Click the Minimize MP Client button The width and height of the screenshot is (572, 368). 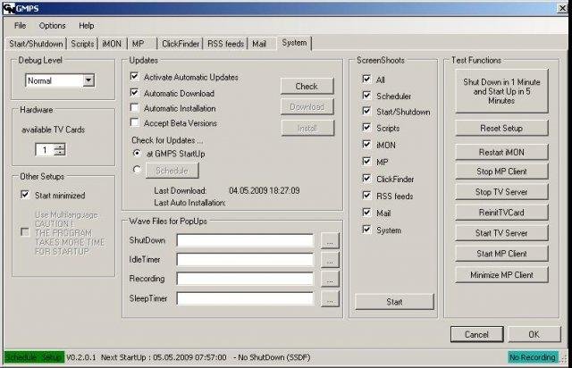[501, 274]
